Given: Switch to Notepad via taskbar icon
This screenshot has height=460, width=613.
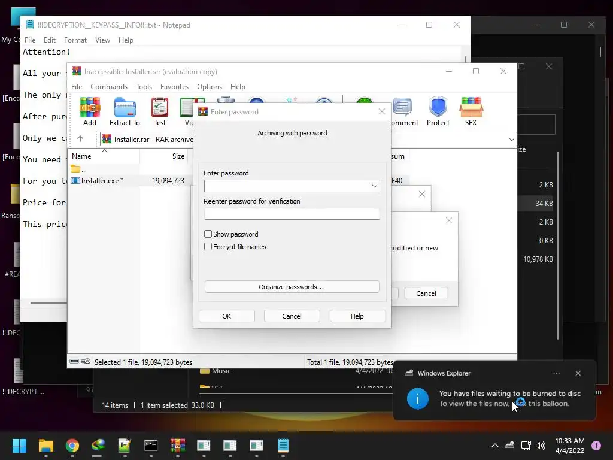Looking at the screenshot, I should tap(283, 446).
